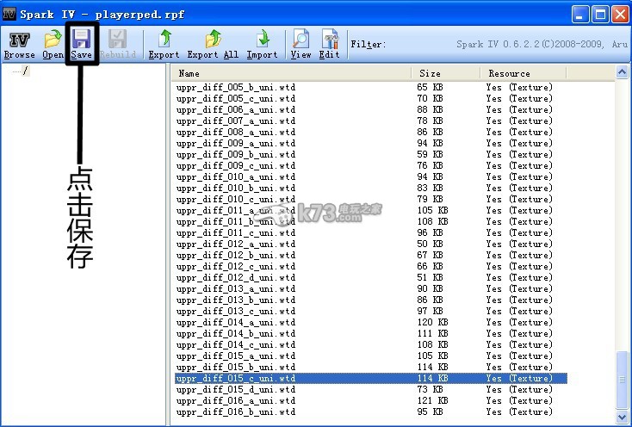Click scrollbar up arrow in file list

click(623, 73)
